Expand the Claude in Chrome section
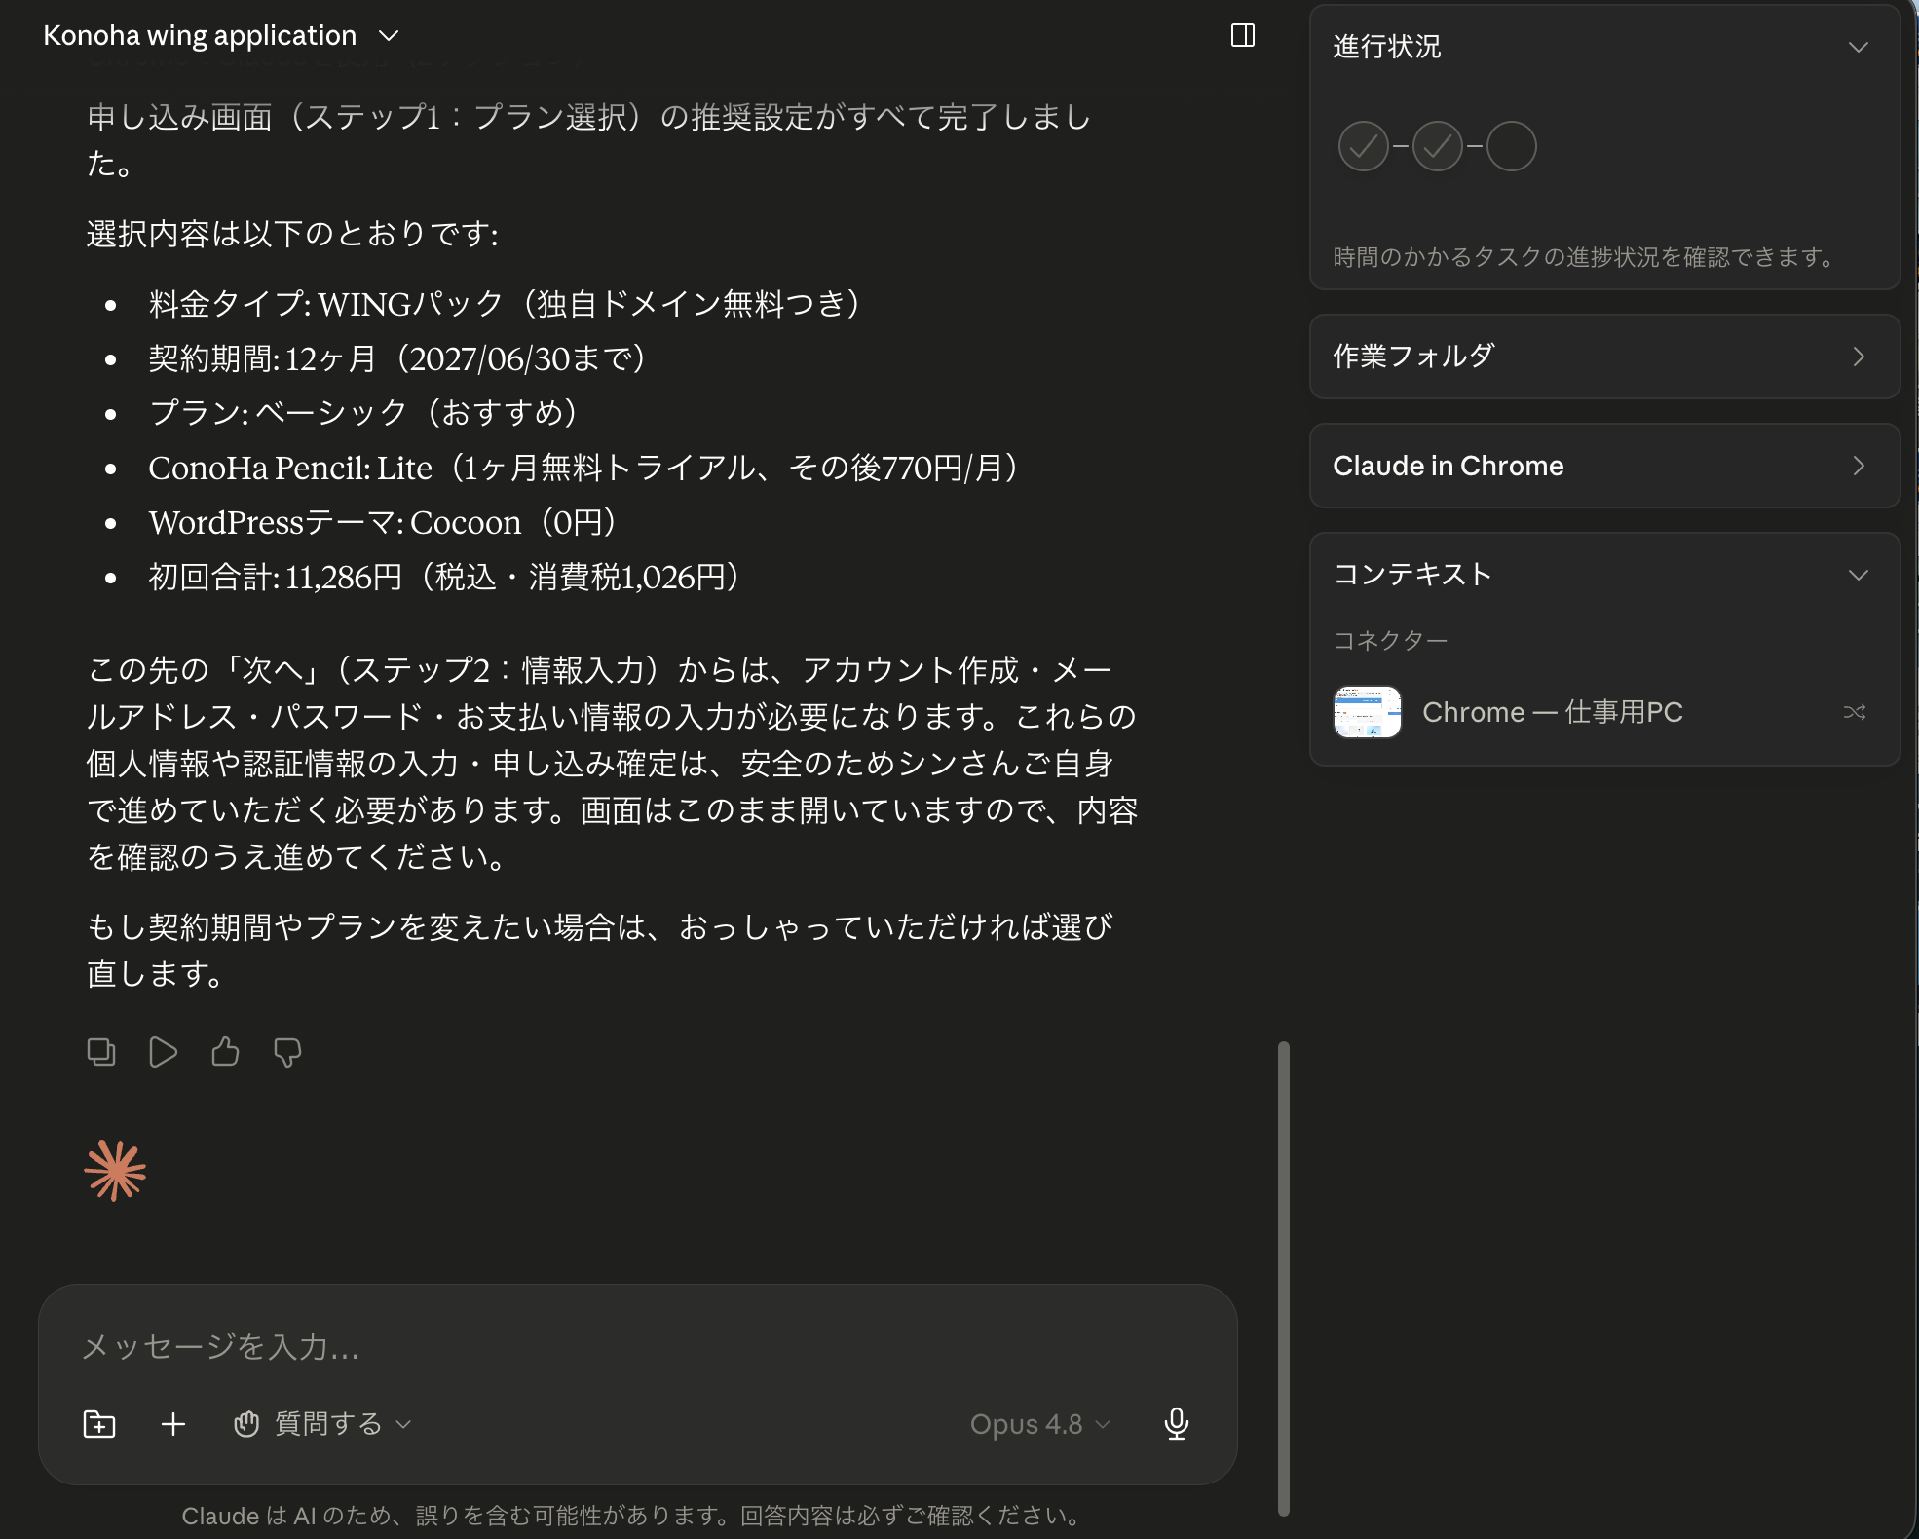This screenshot has height=1539, width=1919. [x=1605, y=466]
